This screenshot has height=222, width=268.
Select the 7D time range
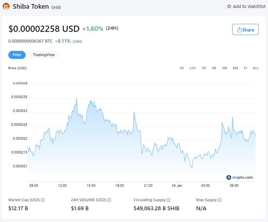pos(204,68)
